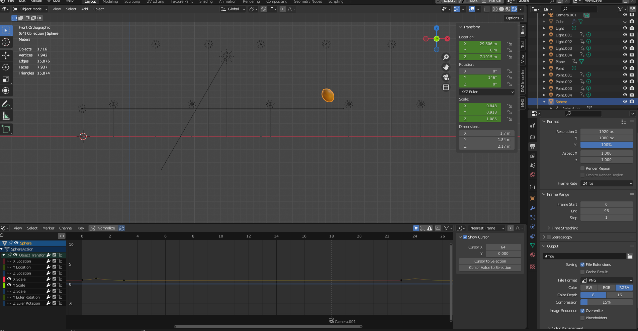The height and width of the screenshot is (331, 638).
Task: Click the Add Cube tool icon
Action: coord(6,129)
